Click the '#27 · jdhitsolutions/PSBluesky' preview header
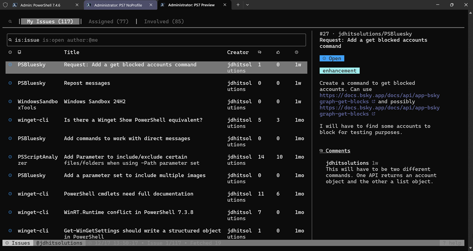Image resolution: width=473 pixels, height=251 pixels. pos(366,34)
